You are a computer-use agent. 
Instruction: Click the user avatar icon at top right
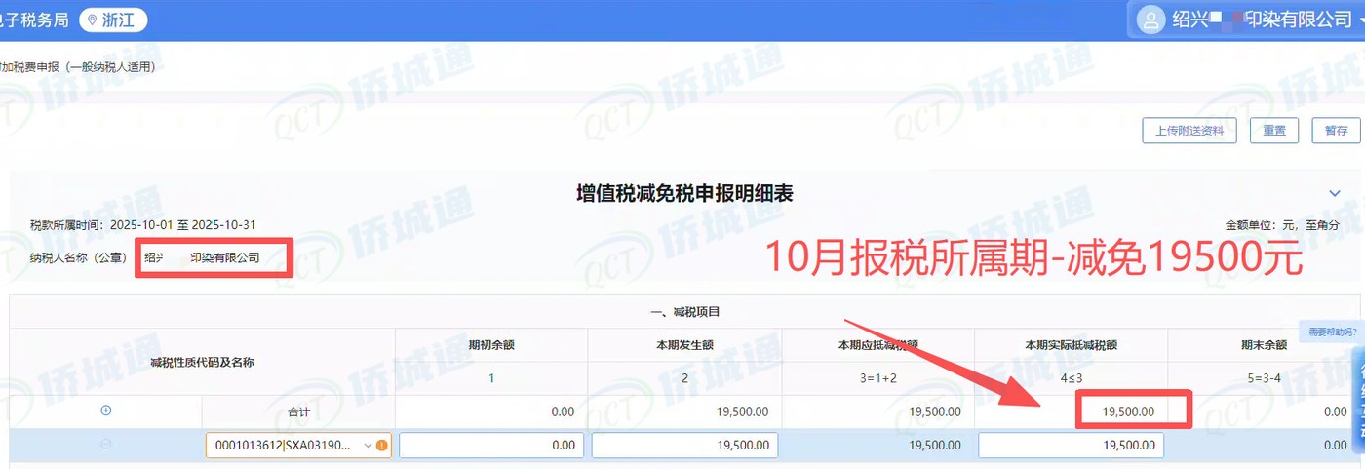click(x=1152, y=20)
